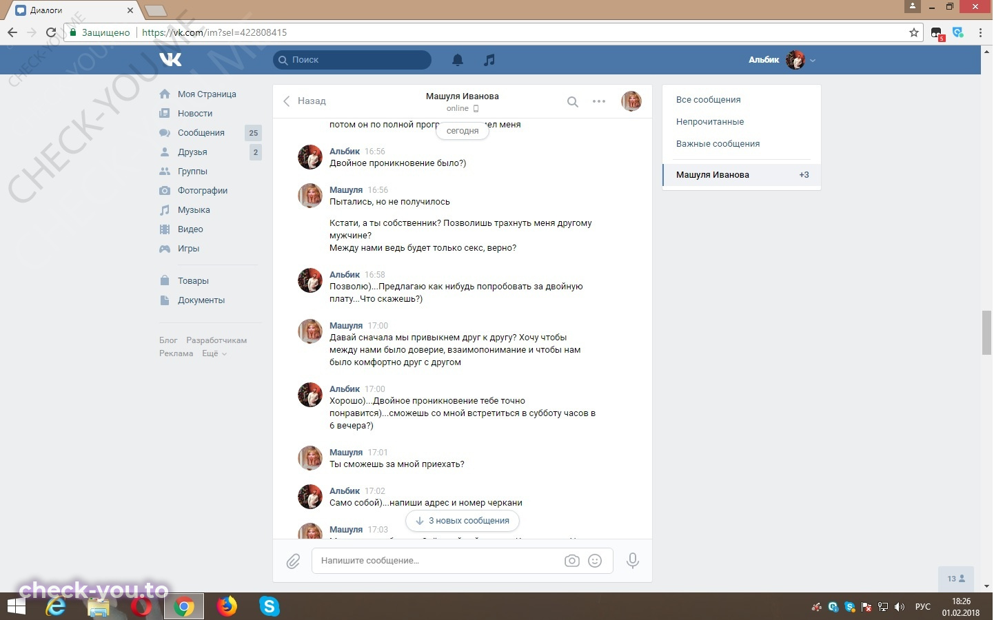The height and width of the screenshot is (620, 994).
Task: Open Skype from the taskbar
Action: (270, 606)
